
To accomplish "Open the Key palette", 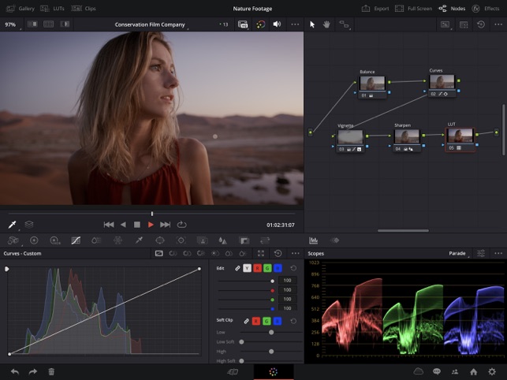I will pyautogui.click(x=244, y=240).
